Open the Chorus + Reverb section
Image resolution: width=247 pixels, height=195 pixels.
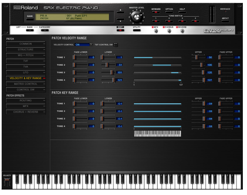[x=26, y=112]
